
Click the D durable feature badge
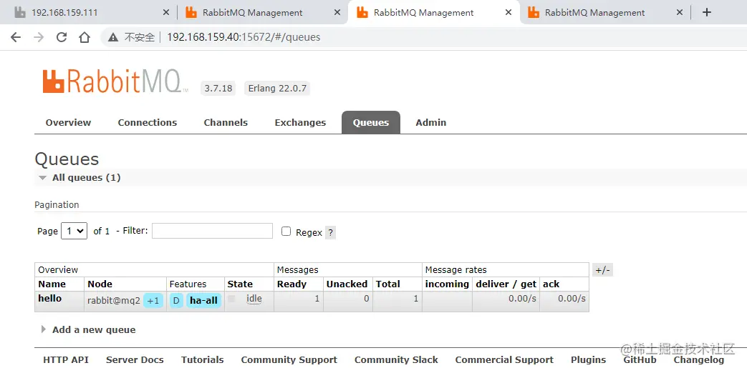176,301
